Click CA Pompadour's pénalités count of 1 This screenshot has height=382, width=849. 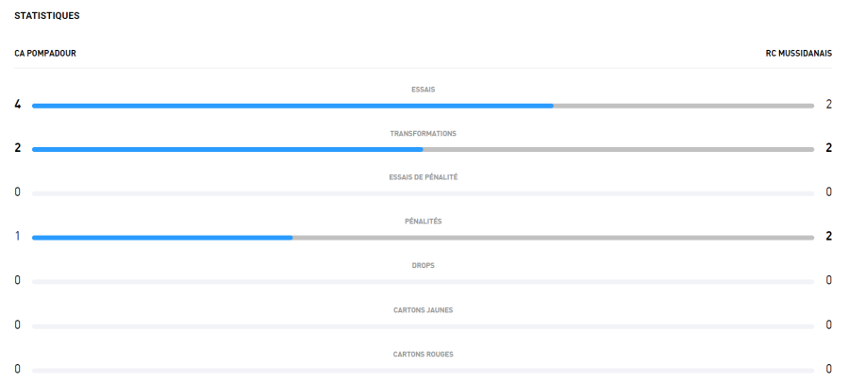[17, 236]
